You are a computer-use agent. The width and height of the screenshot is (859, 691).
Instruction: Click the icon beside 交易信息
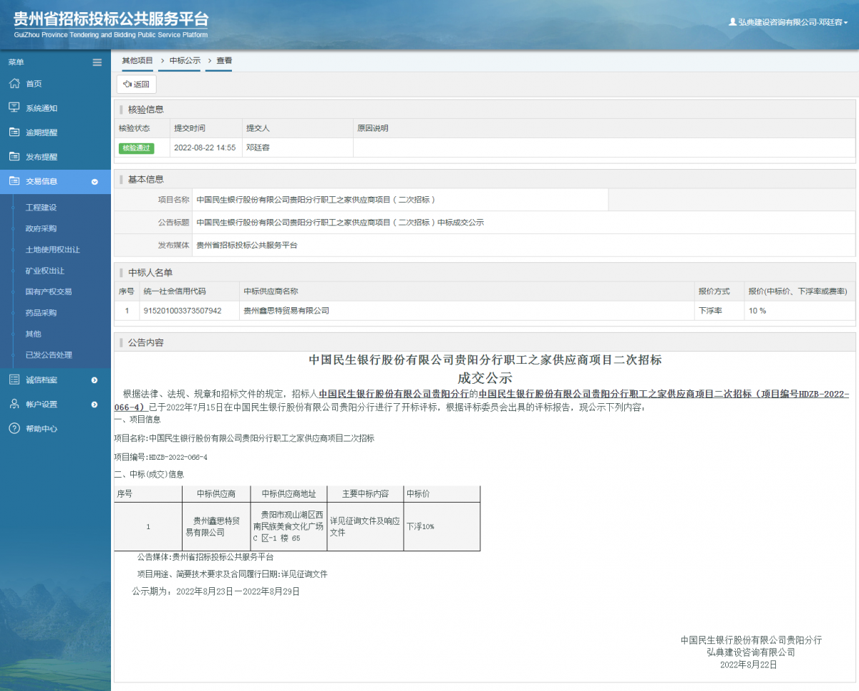[14, 181]
